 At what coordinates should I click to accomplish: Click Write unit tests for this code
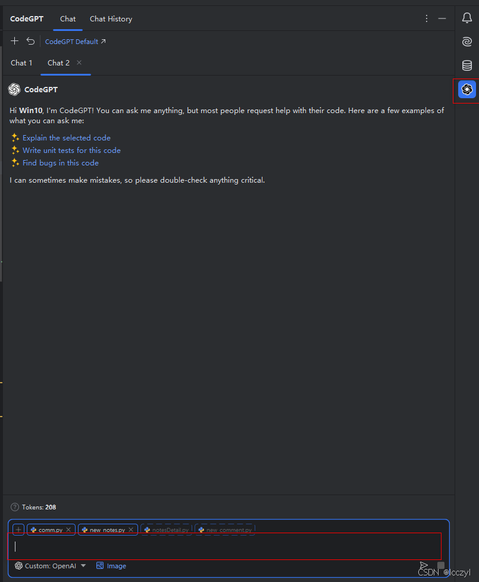point(71,151)
